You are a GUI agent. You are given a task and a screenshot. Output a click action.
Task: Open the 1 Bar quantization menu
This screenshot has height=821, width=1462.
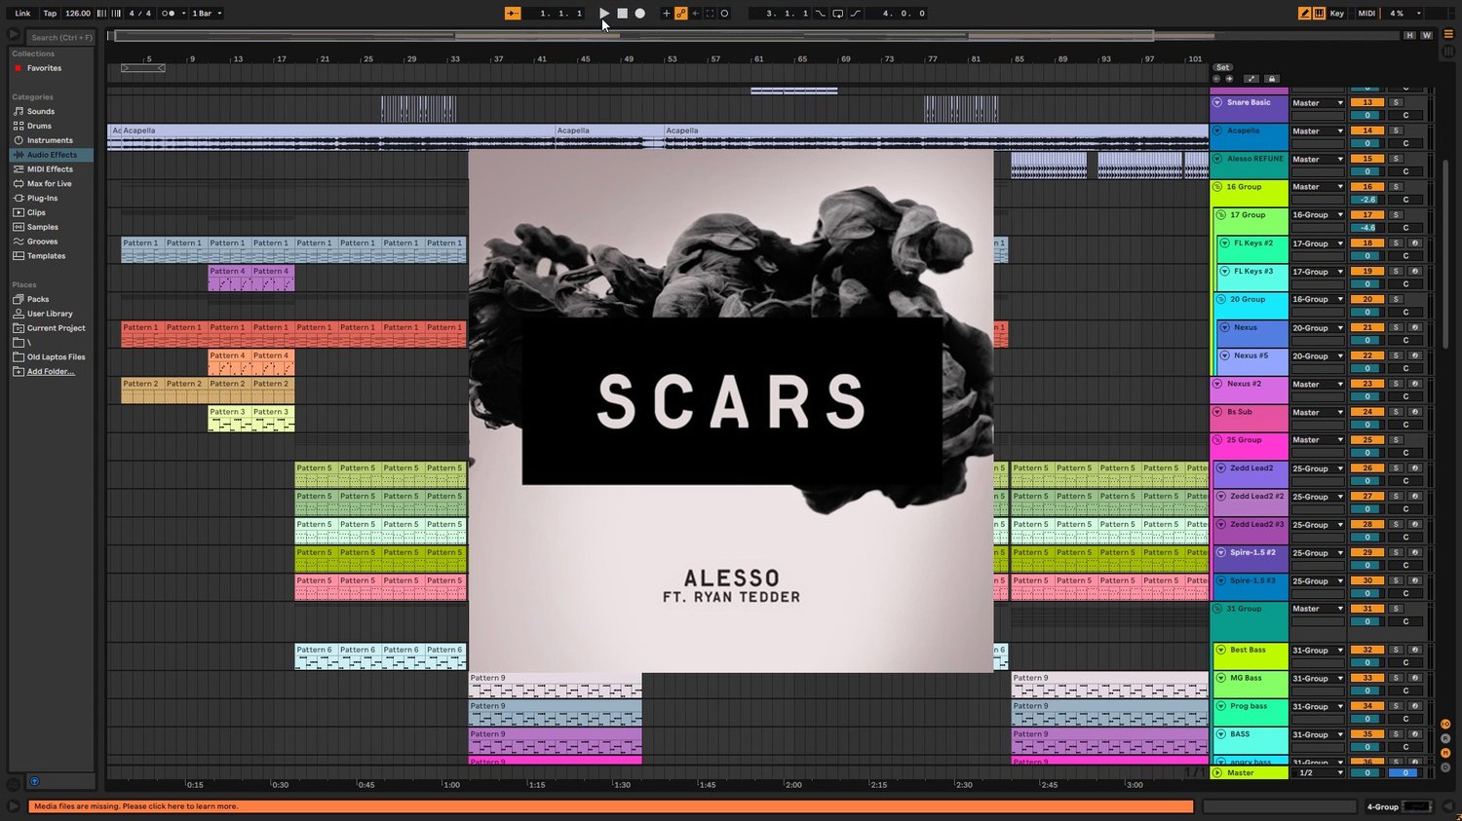pyautogui.click(x=206, y=14)
